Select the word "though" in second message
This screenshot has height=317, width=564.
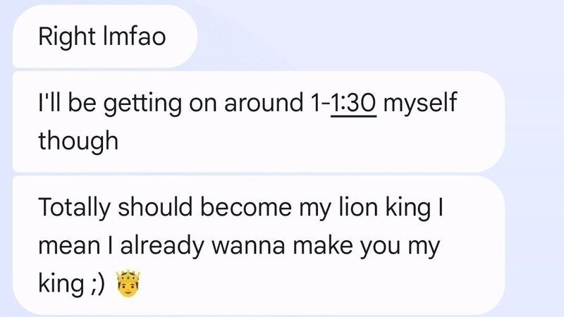[78, 141]
